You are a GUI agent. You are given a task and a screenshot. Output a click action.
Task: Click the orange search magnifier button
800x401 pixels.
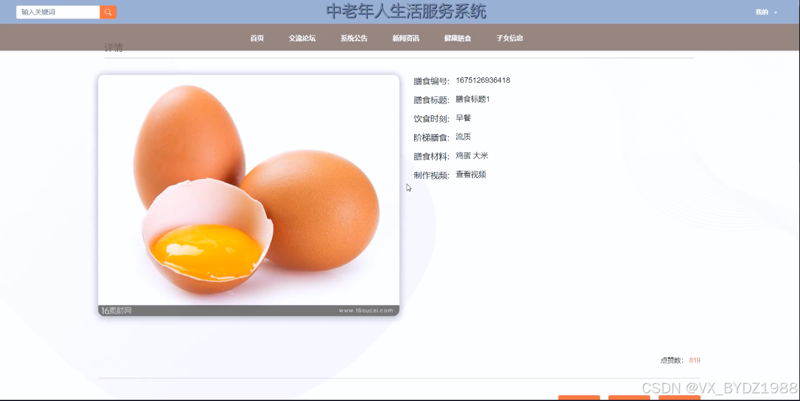pos(108,12)
